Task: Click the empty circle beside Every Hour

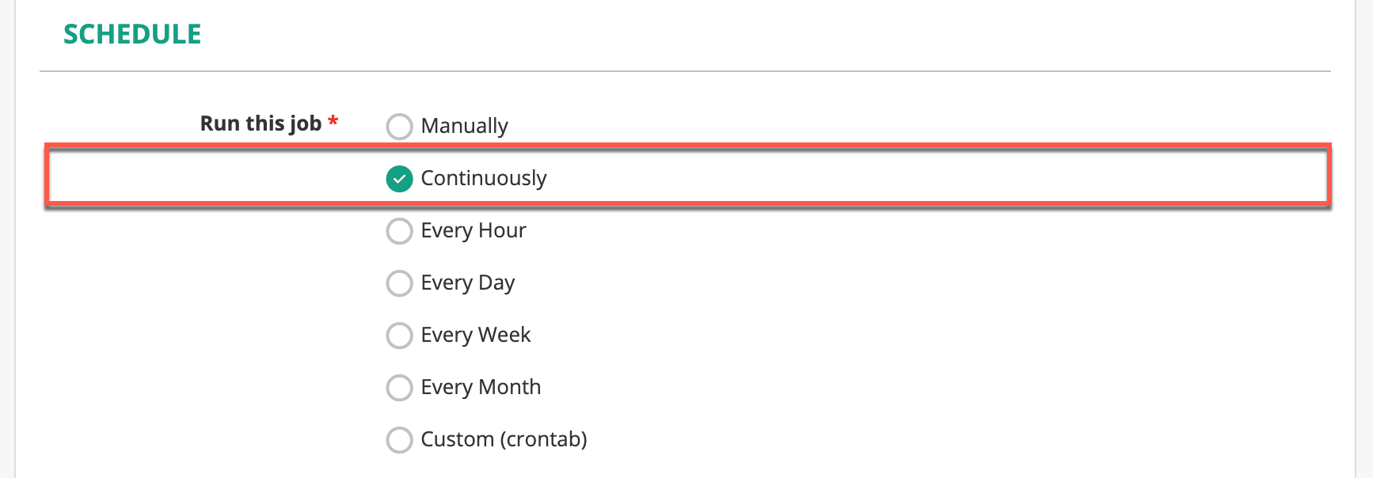Action: [399, 231]
